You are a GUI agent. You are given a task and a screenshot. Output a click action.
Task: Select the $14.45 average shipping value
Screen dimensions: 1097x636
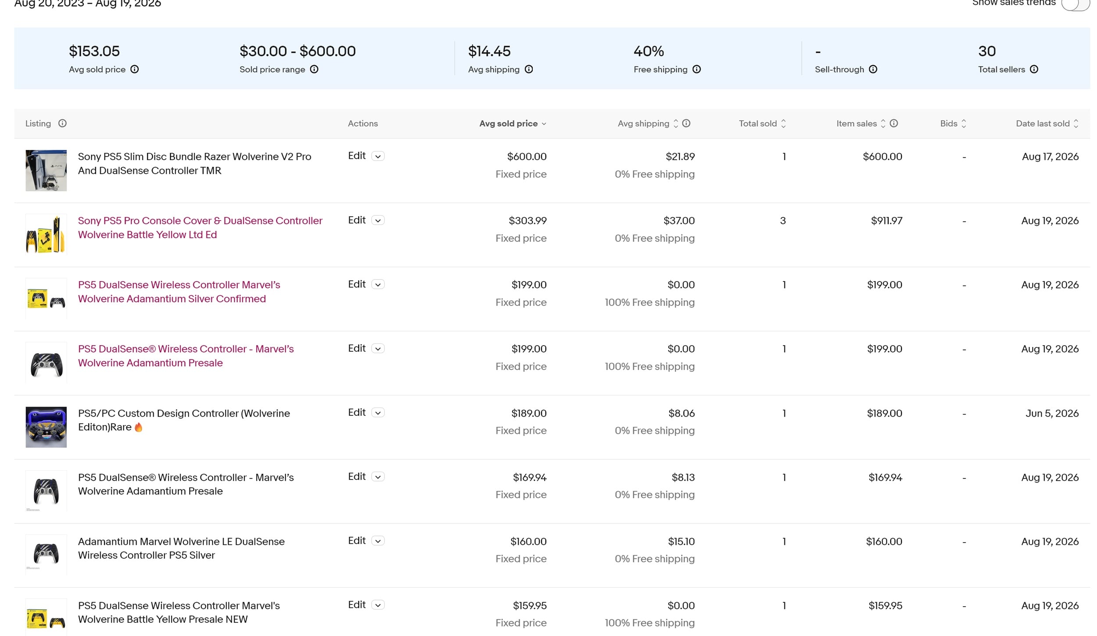(x=489, y=51)
